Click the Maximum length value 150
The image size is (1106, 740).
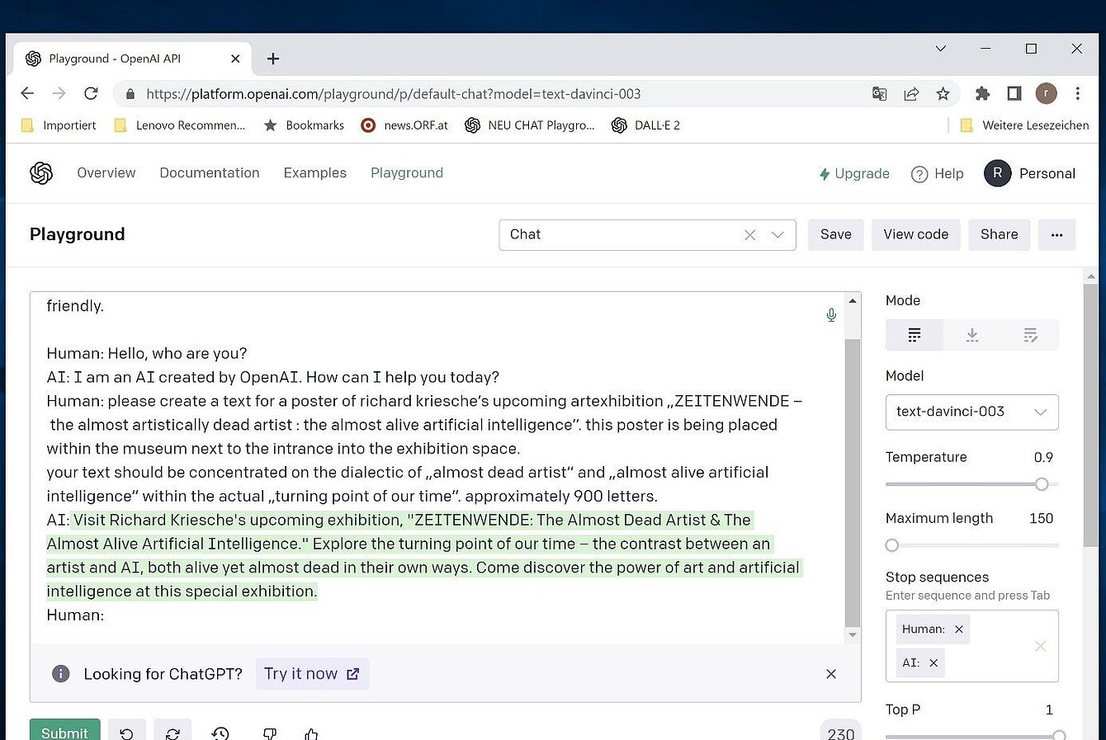coord(1042,519)
